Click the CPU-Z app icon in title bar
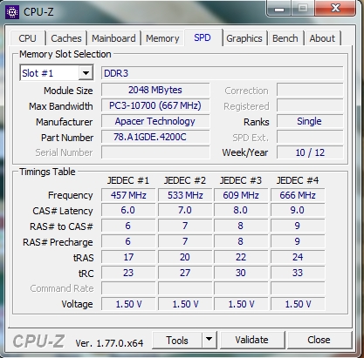The image size is (364, 358). pyautogui.click(x=12, y=12)
